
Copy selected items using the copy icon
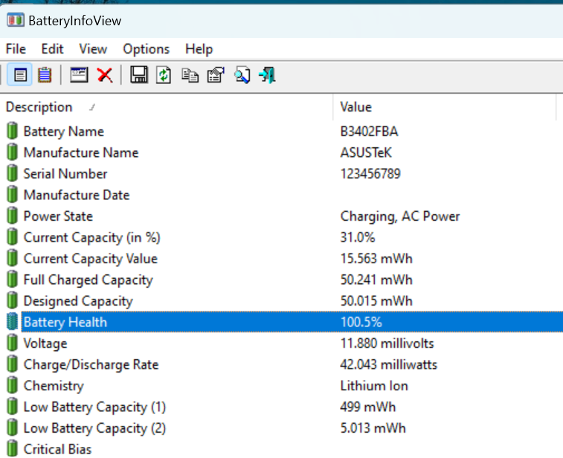(190, 75)
